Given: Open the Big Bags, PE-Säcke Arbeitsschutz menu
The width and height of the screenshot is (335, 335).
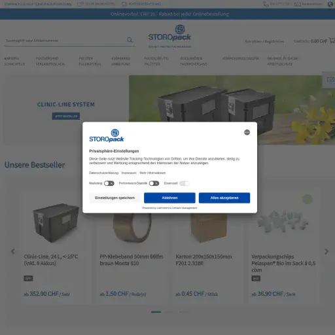Looking at the screenshot, I should coord(283,62).
